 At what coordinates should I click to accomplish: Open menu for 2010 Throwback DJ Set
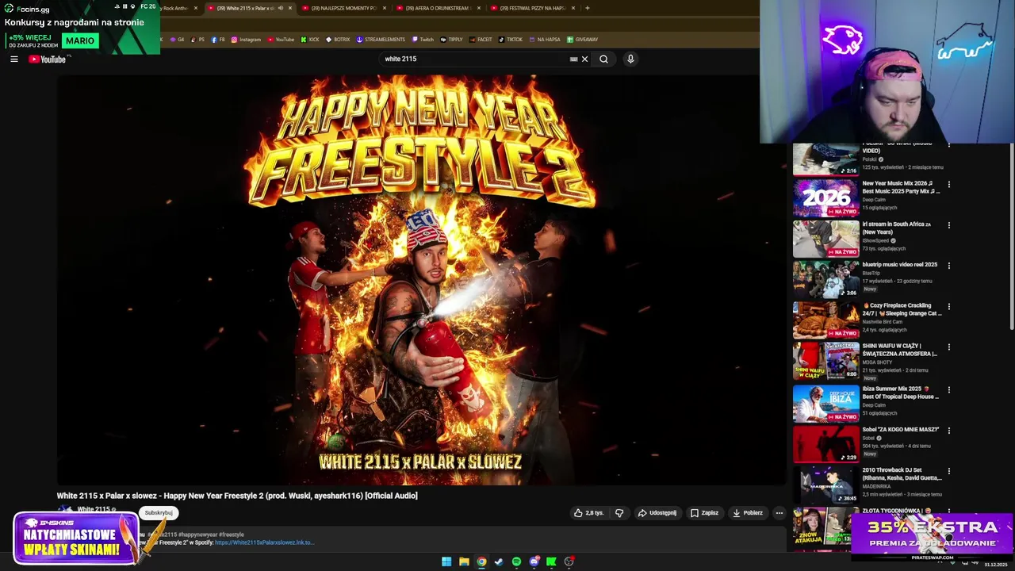coord(949,471)
